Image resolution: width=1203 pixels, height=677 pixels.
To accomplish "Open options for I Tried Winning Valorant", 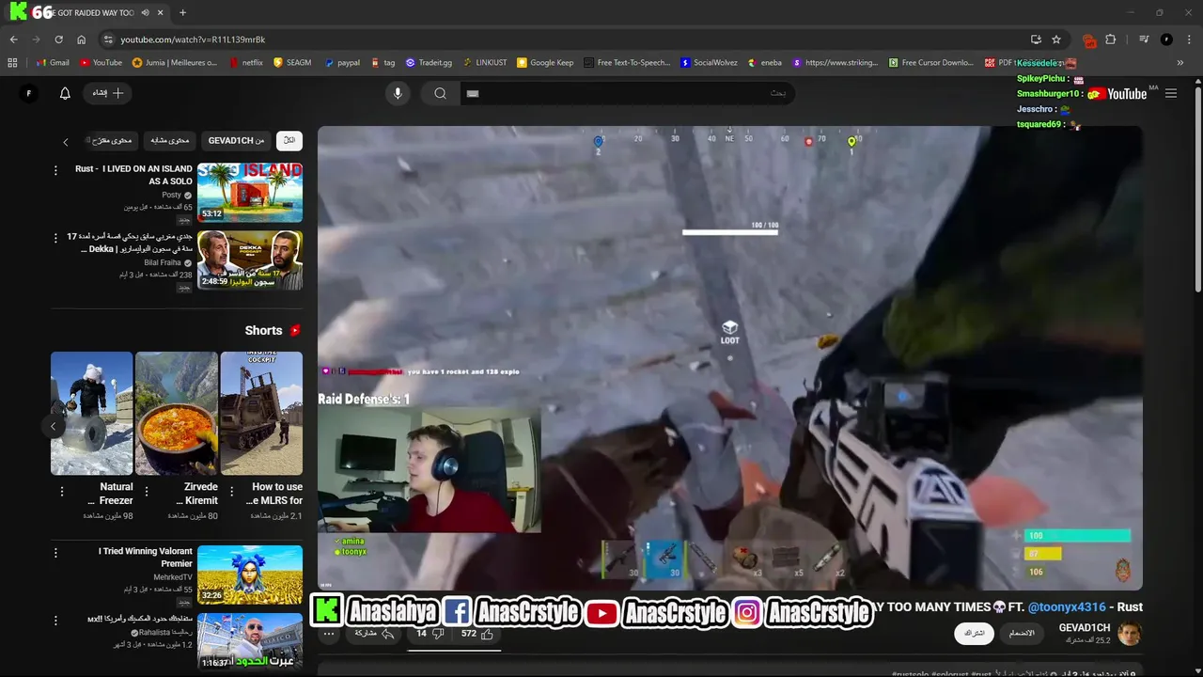I will click(55, 553).
